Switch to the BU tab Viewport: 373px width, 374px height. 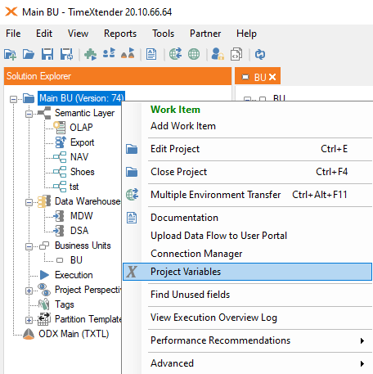258,76
